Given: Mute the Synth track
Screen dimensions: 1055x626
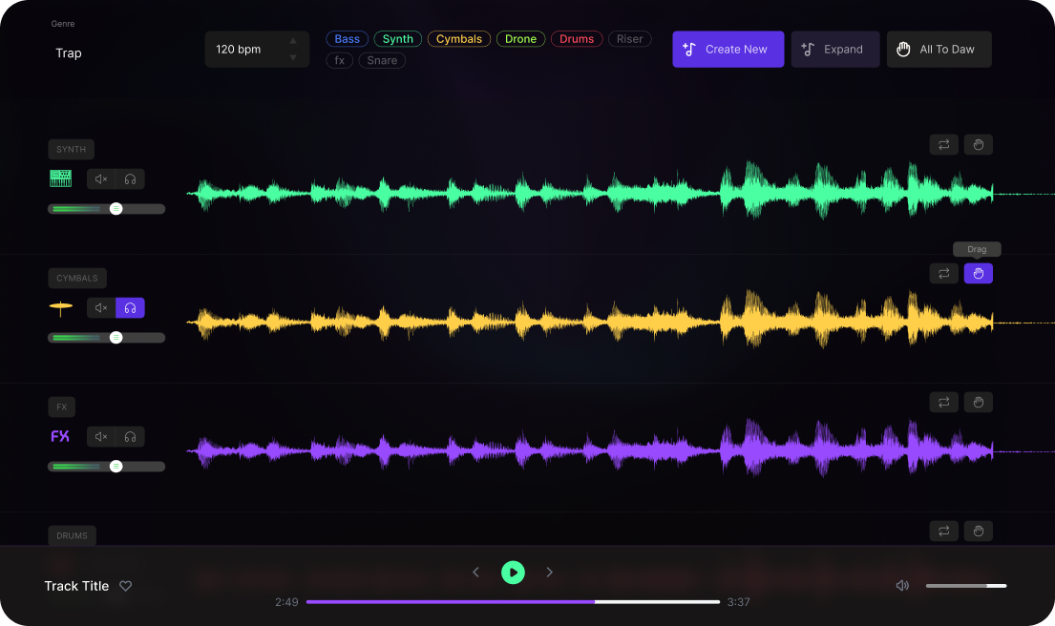Looking at the screenshot, I should pyautogui.click(x=101, y=178).
